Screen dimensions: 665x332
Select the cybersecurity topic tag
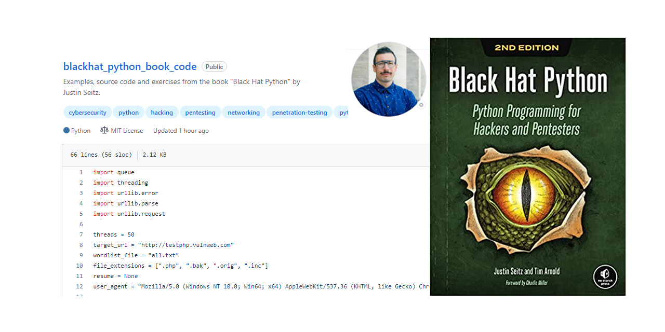(87, 113)
